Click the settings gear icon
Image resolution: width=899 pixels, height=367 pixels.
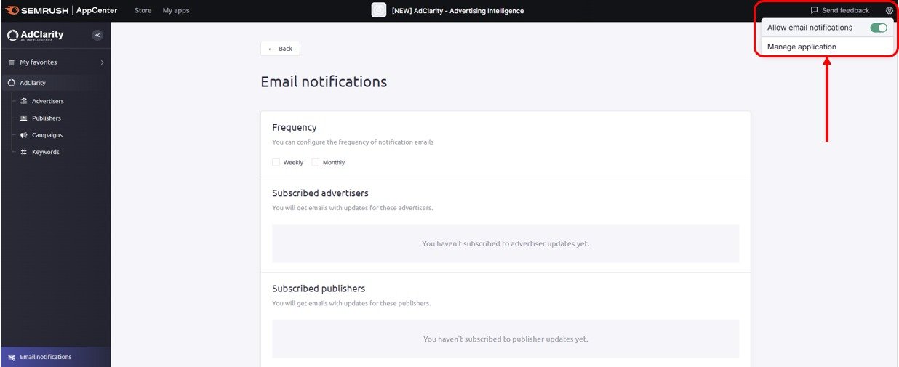tap(889, 11)
